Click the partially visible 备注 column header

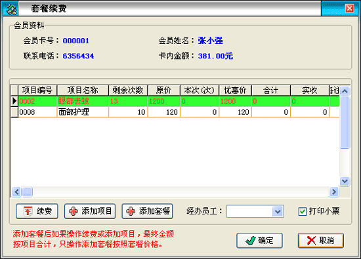click(334, 90)
